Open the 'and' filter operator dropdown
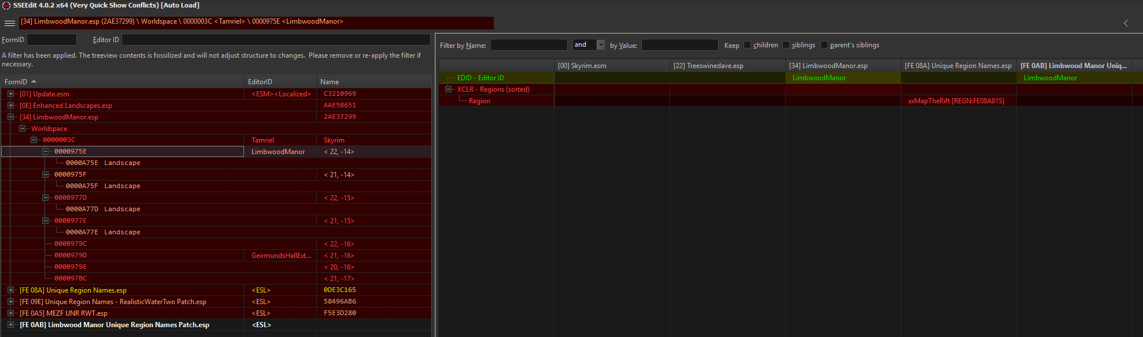 601,45
